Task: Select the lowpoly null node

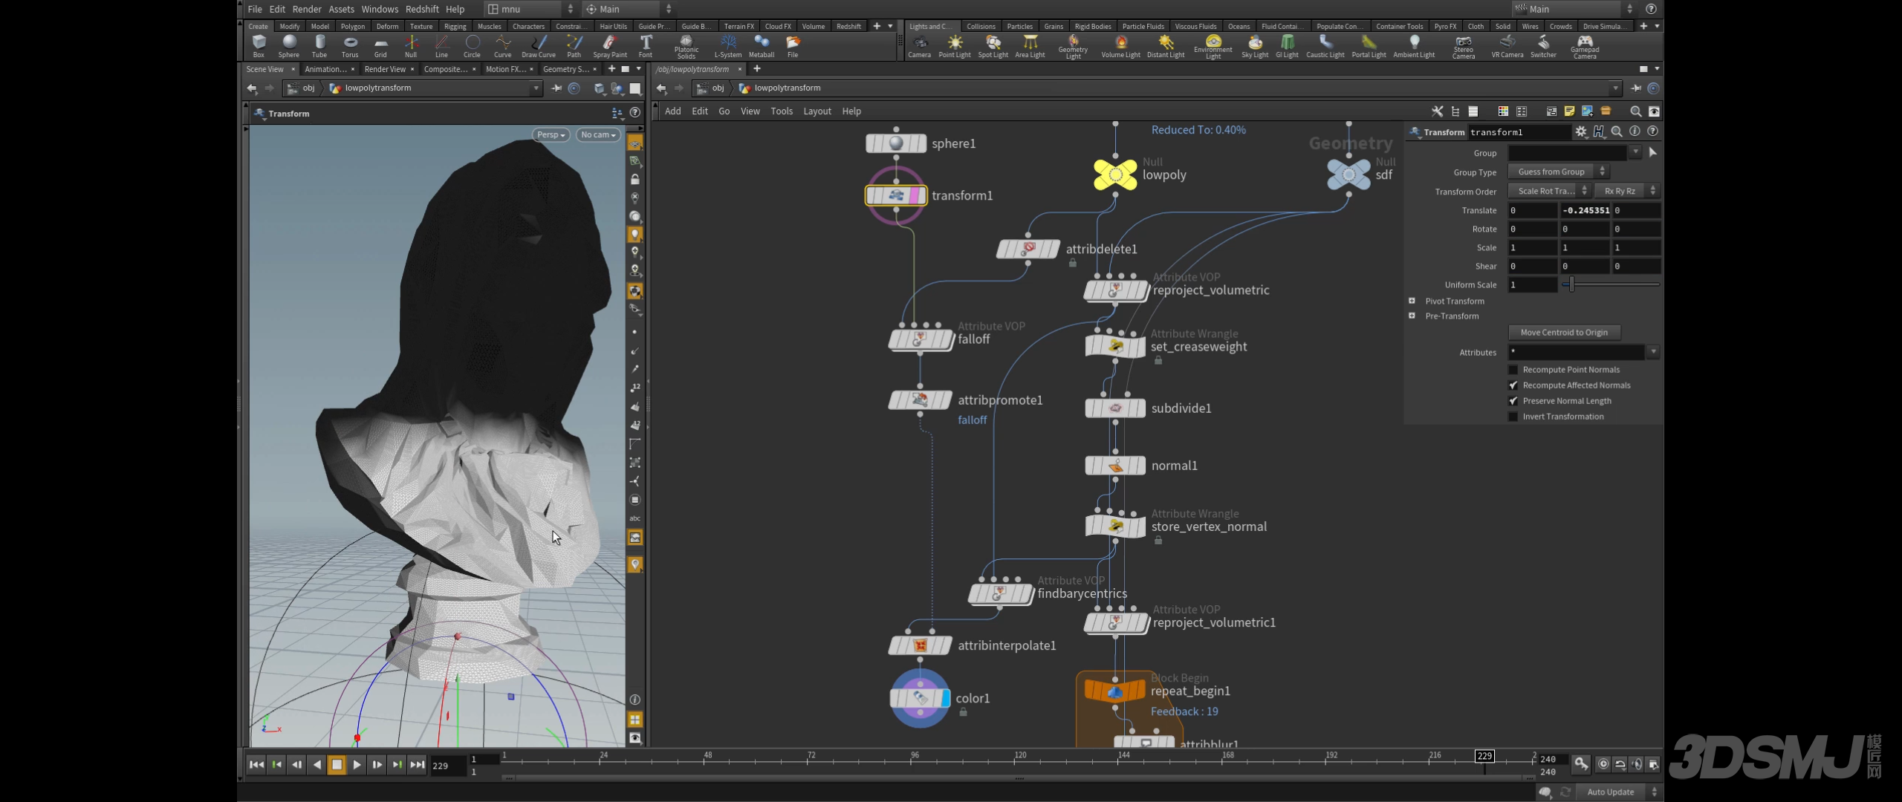Action: 1115,175
